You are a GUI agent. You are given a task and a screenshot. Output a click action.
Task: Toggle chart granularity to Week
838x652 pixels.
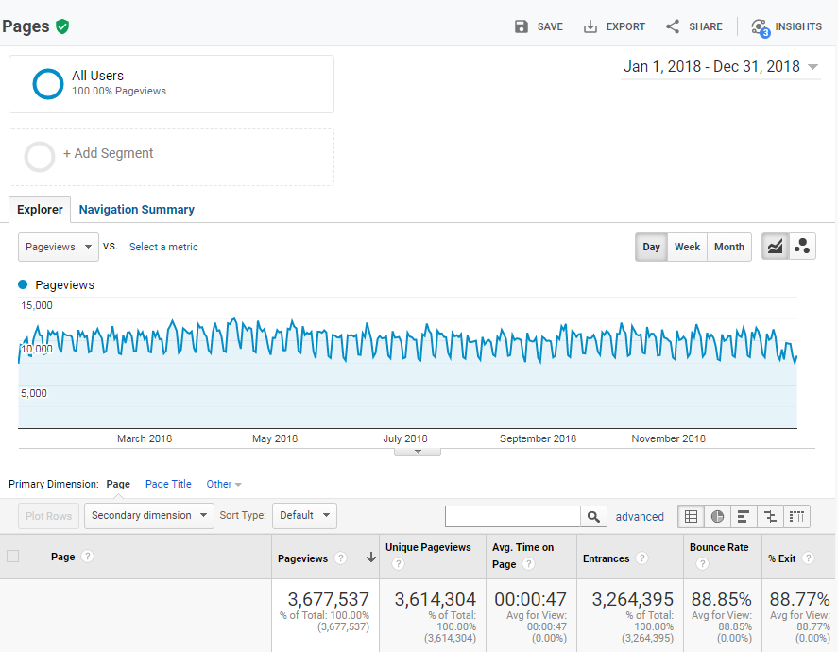[x=687, y=247]
